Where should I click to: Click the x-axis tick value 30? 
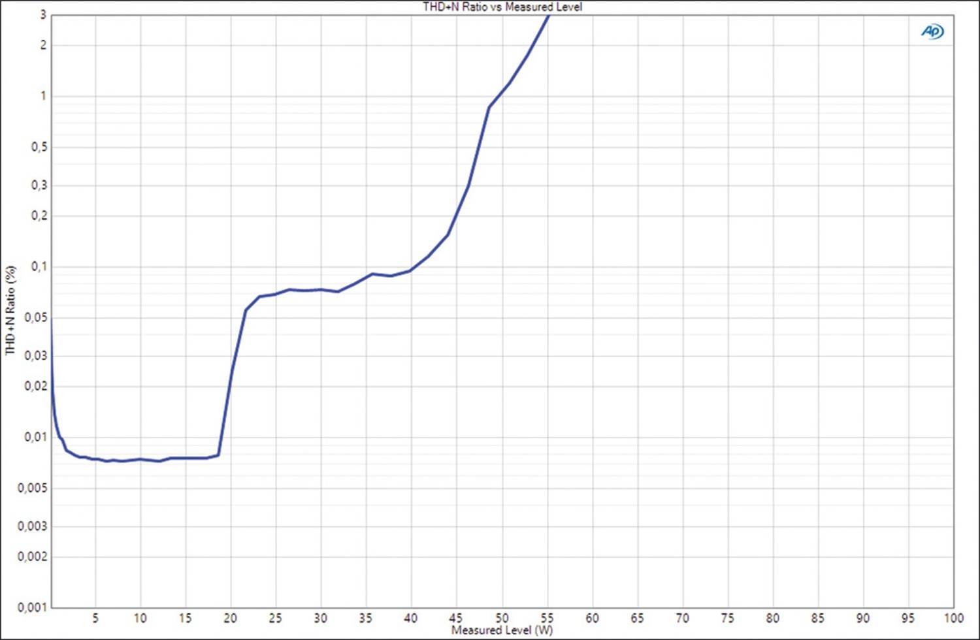point(321,618)
